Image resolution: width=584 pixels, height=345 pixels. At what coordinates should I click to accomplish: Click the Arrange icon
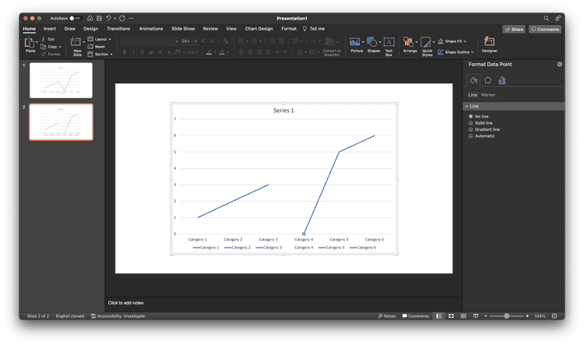[408, 42]
